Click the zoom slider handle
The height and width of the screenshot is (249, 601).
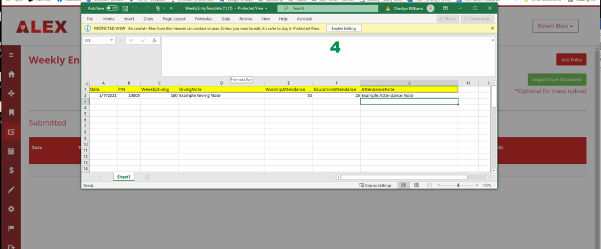(458, 186)
